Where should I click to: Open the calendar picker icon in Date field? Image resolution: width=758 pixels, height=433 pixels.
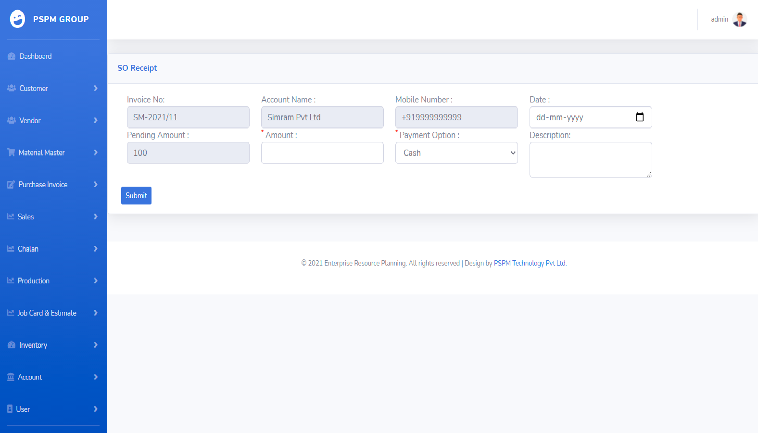pyautogui.click(x=640, y=117)
